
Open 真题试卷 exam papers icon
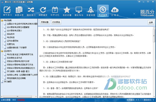pyautogui.click(x=19, y=11)
